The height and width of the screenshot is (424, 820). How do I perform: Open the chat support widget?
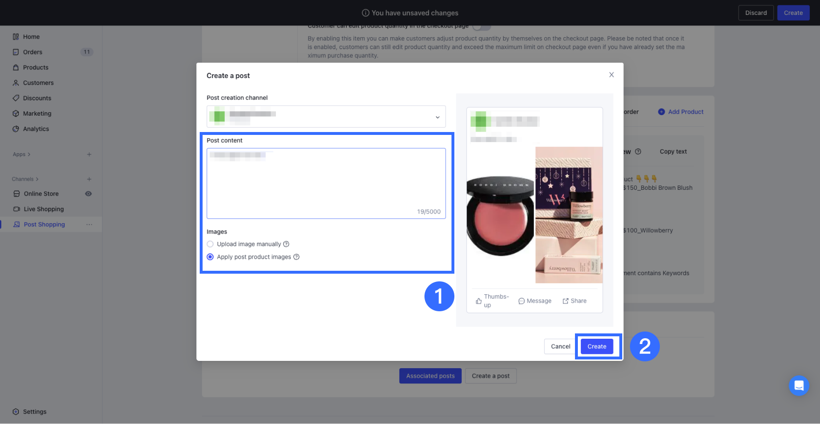click(x=799, y=385)
